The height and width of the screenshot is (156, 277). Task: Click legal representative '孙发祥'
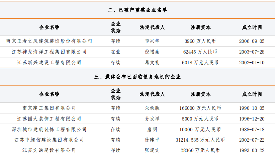(152, 119)
